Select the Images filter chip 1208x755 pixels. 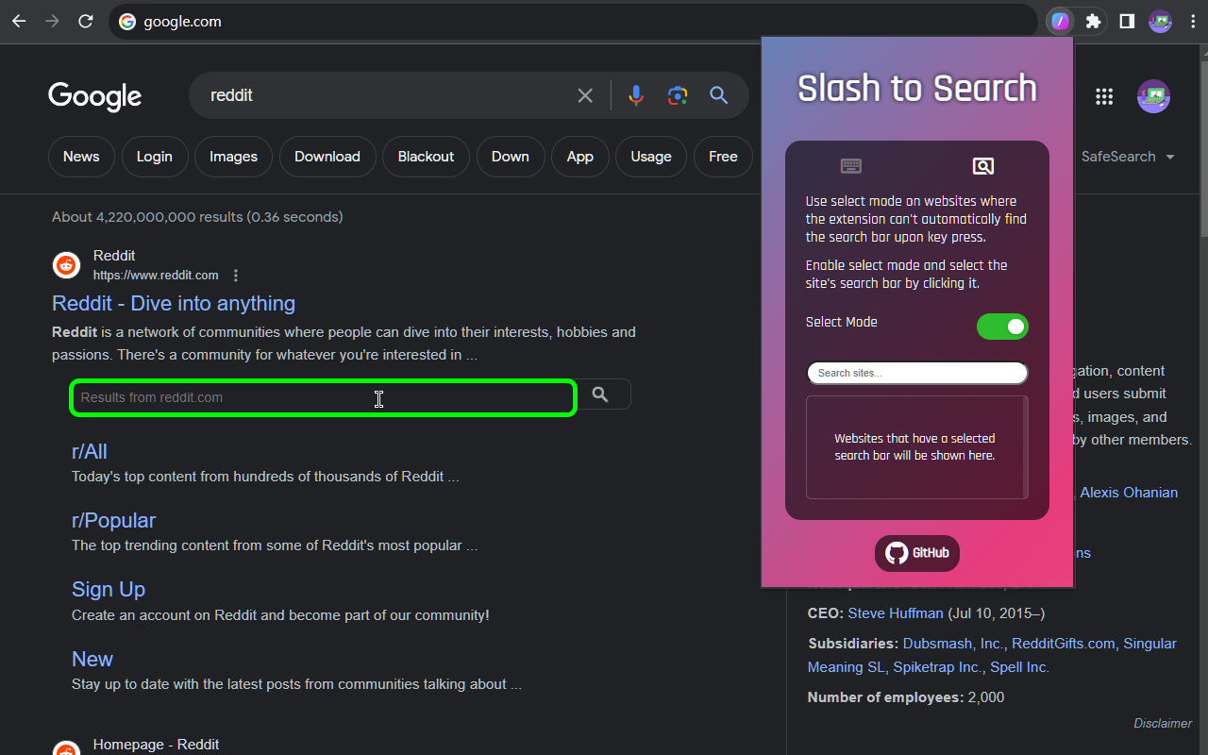click(x=233, y=157)
